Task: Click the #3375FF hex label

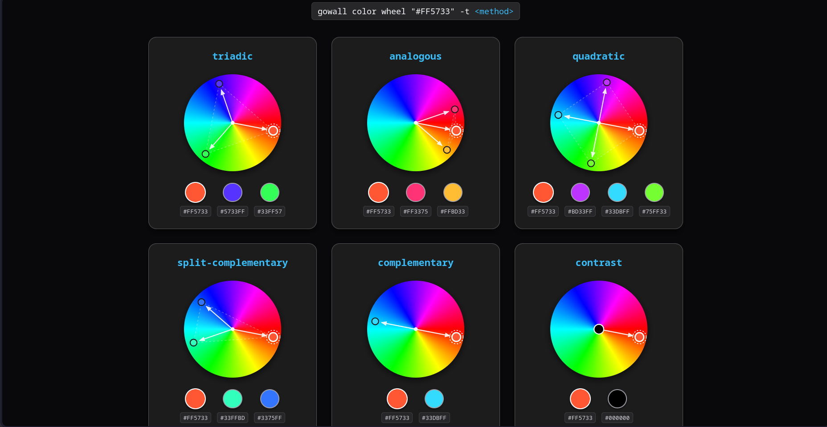Action: [270, 418]
